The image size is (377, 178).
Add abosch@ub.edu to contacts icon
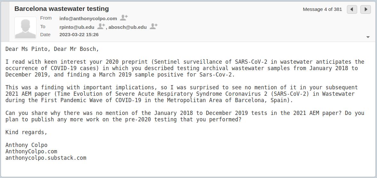click(154, 27)
